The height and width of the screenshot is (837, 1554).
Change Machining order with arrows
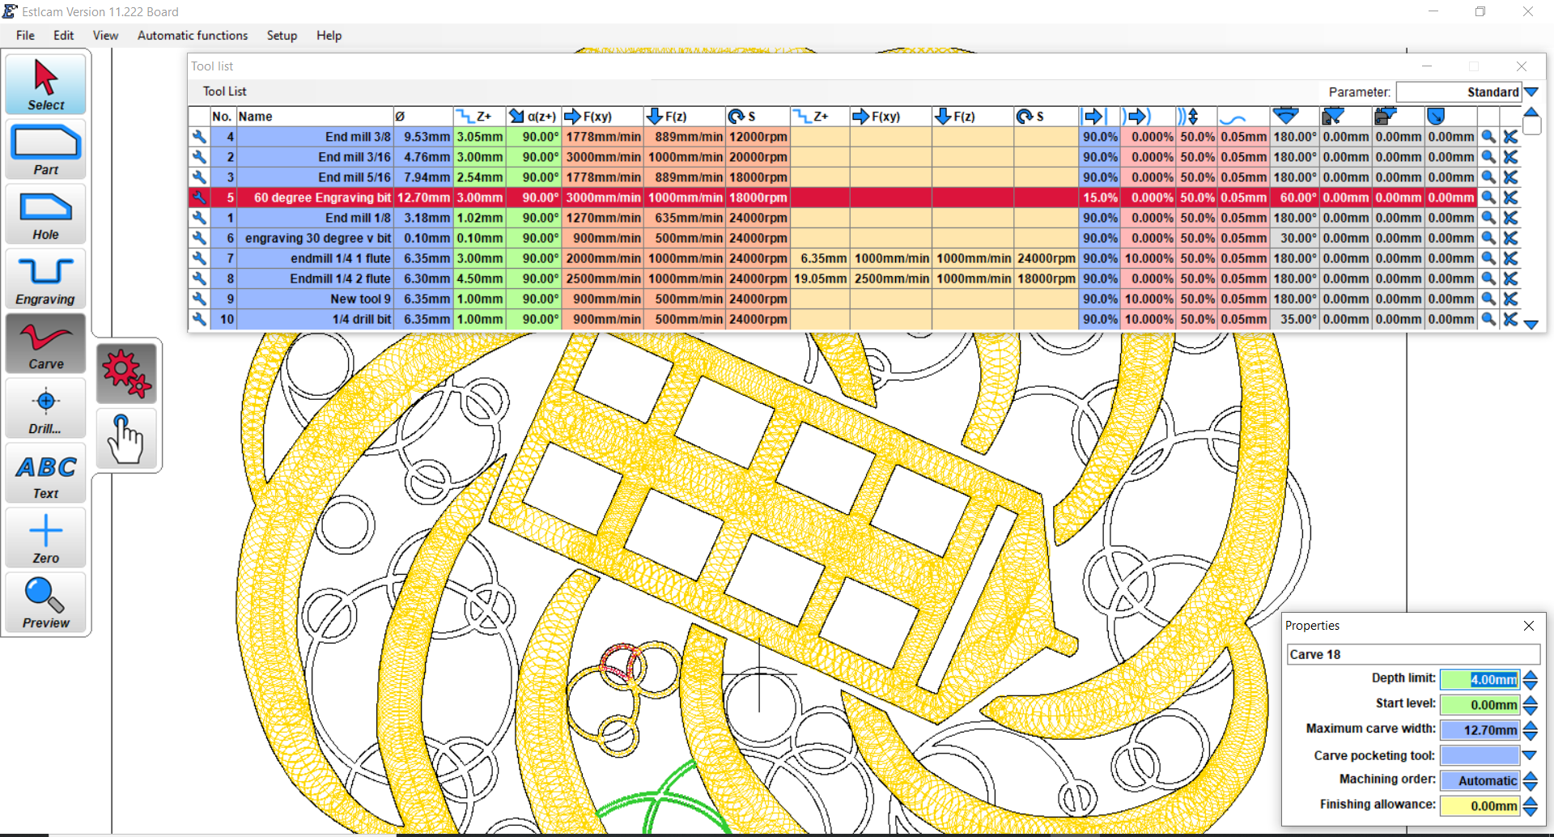click(1530, 780)
